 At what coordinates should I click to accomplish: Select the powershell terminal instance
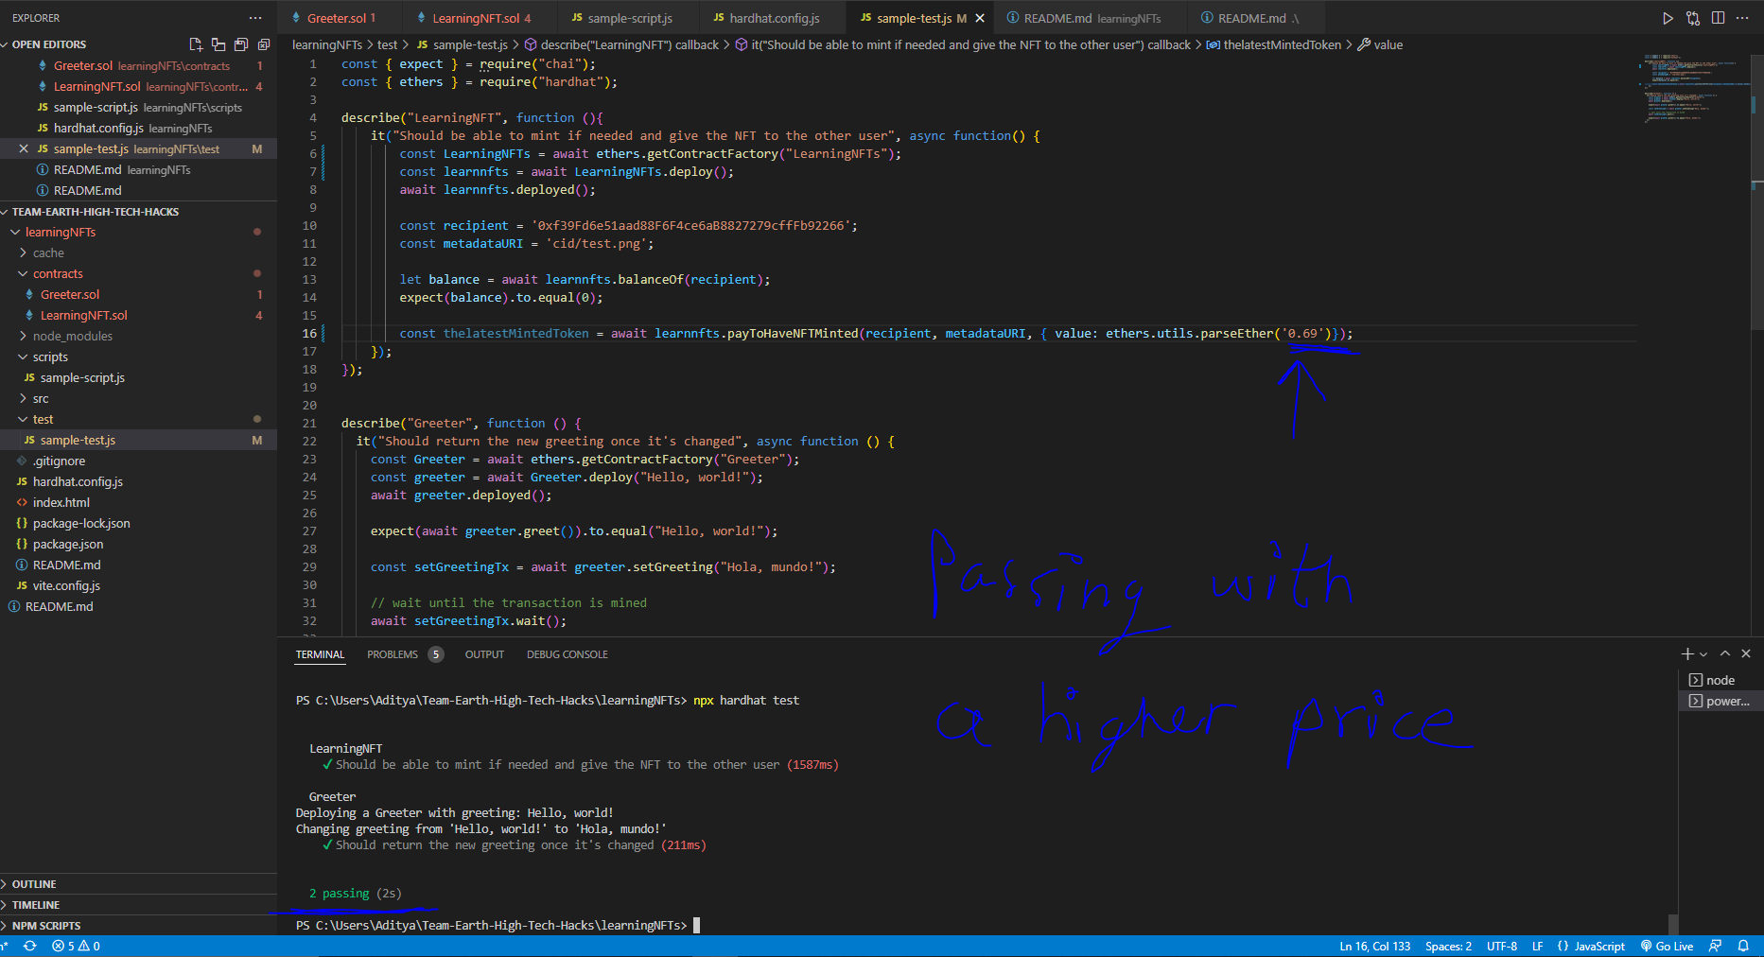[x=1720, y=701]
